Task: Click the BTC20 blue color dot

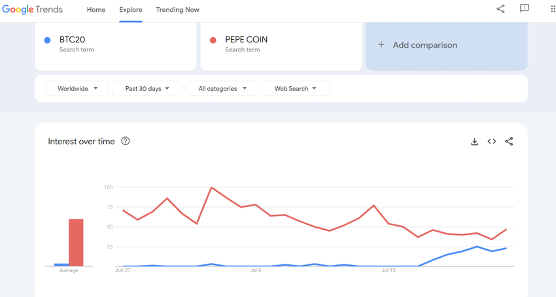Action: point(47,40)
